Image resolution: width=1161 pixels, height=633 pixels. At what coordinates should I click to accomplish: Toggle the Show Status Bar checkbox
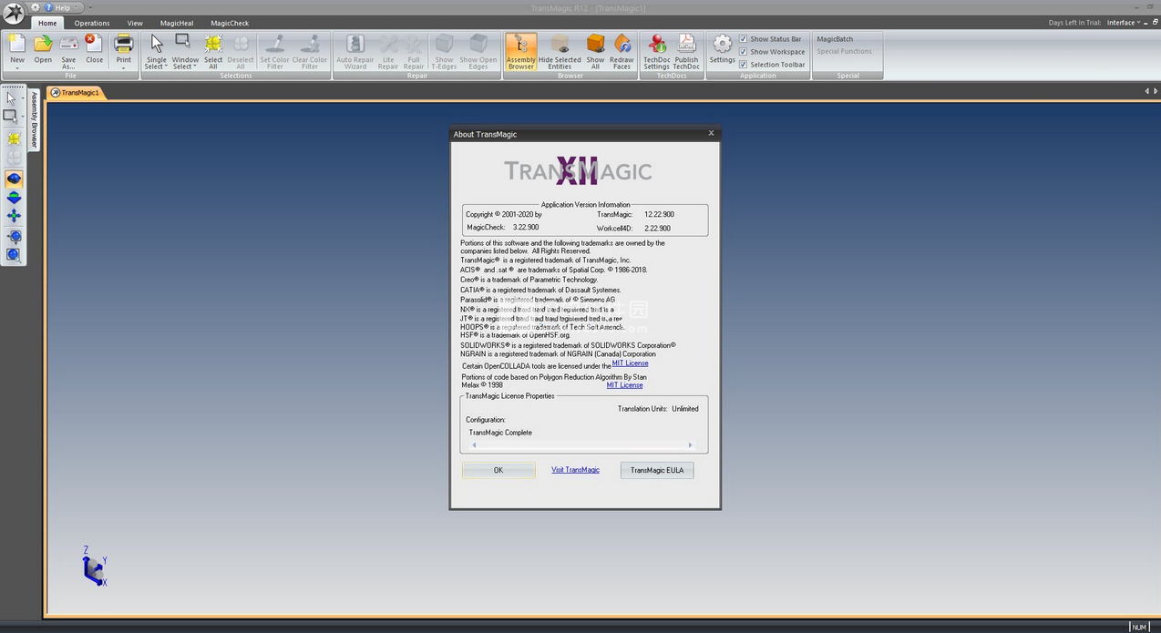click(x=743, y=39)
